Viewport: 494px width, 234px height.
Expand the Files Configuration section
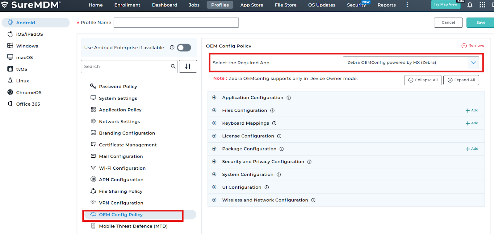pos(214,110)
